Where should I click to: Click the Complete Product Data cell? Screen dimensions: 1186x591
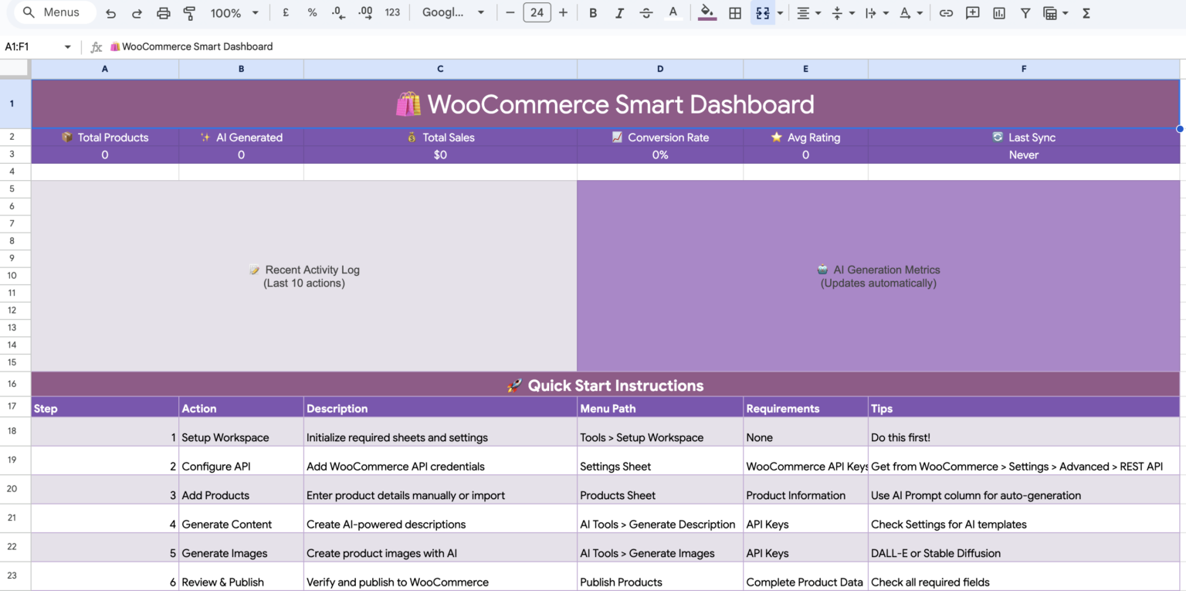(x=805, y=576)
